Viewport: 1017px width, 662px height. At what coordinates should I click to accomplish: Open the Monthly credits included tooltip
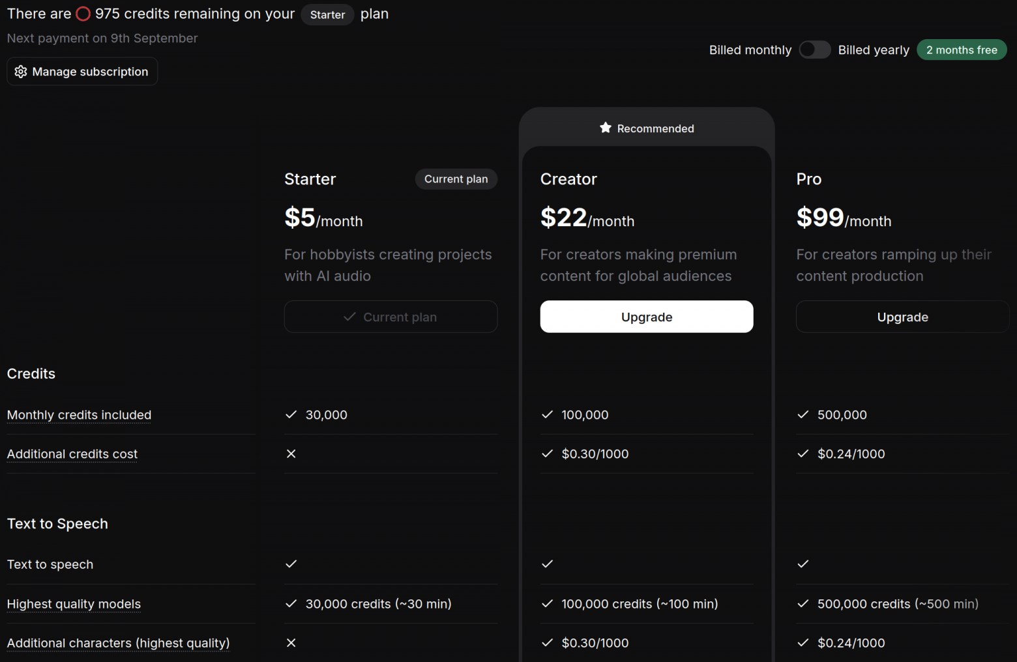(x=78, y=415)
